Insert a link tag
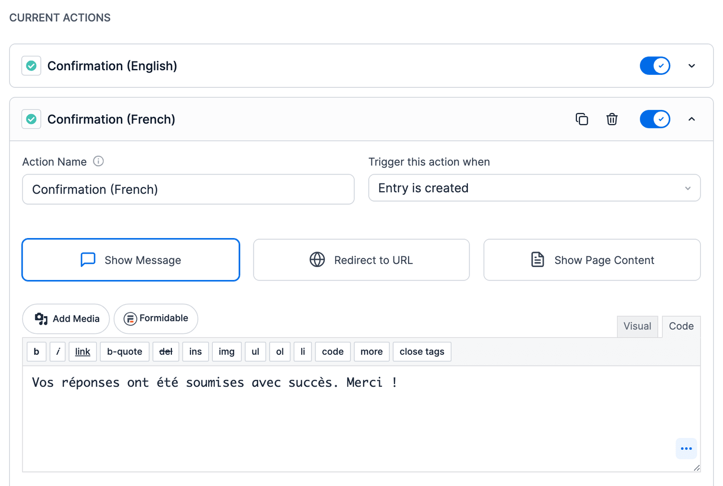Screen dimensions: 723x486 [83, 352]
